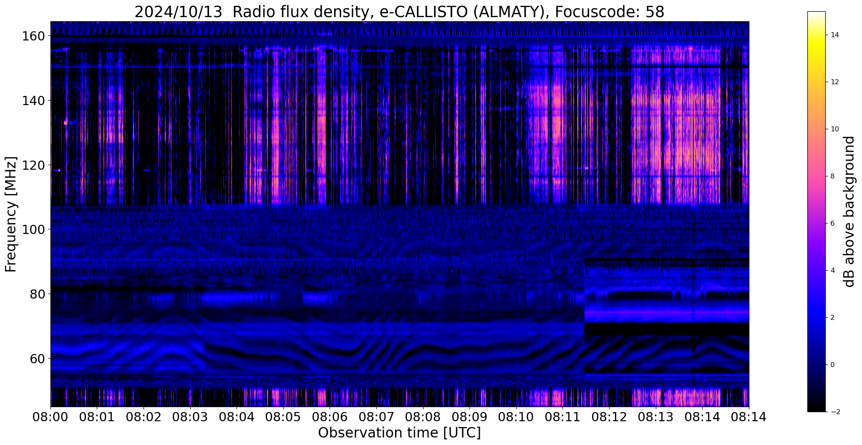Click the 08:12 time tick label
This screenshot has height=445, width=862.
[609, 417]
